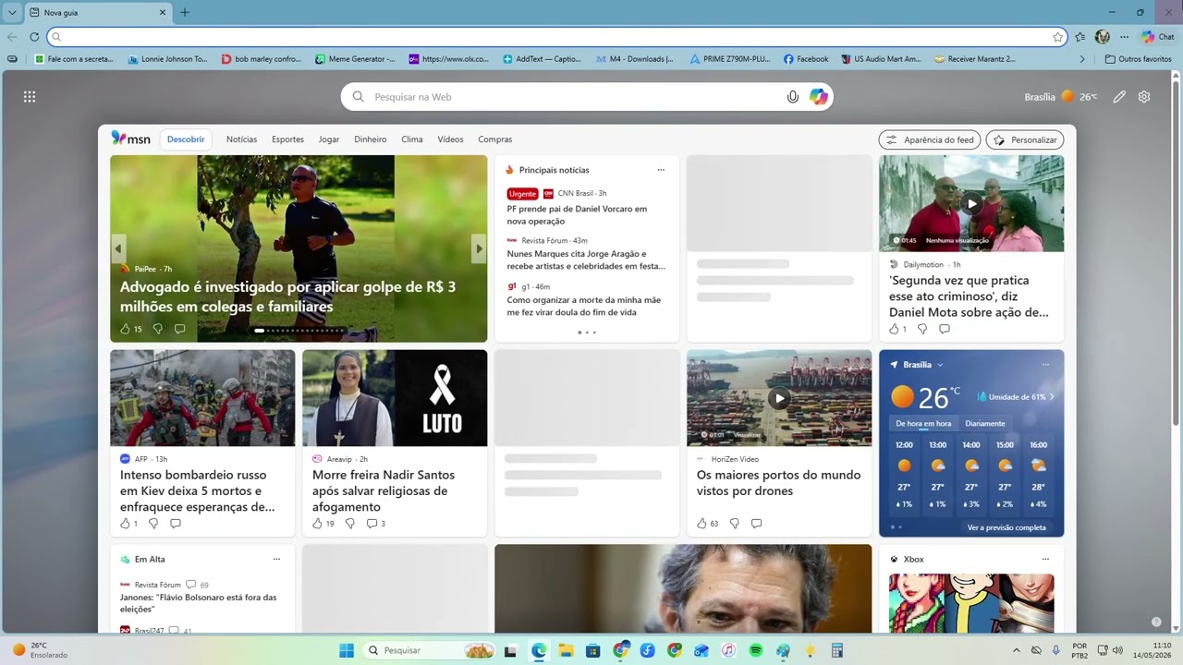Open the browser profile avatar
This screenshot has height=665, width=1183.
point(1103,37)
